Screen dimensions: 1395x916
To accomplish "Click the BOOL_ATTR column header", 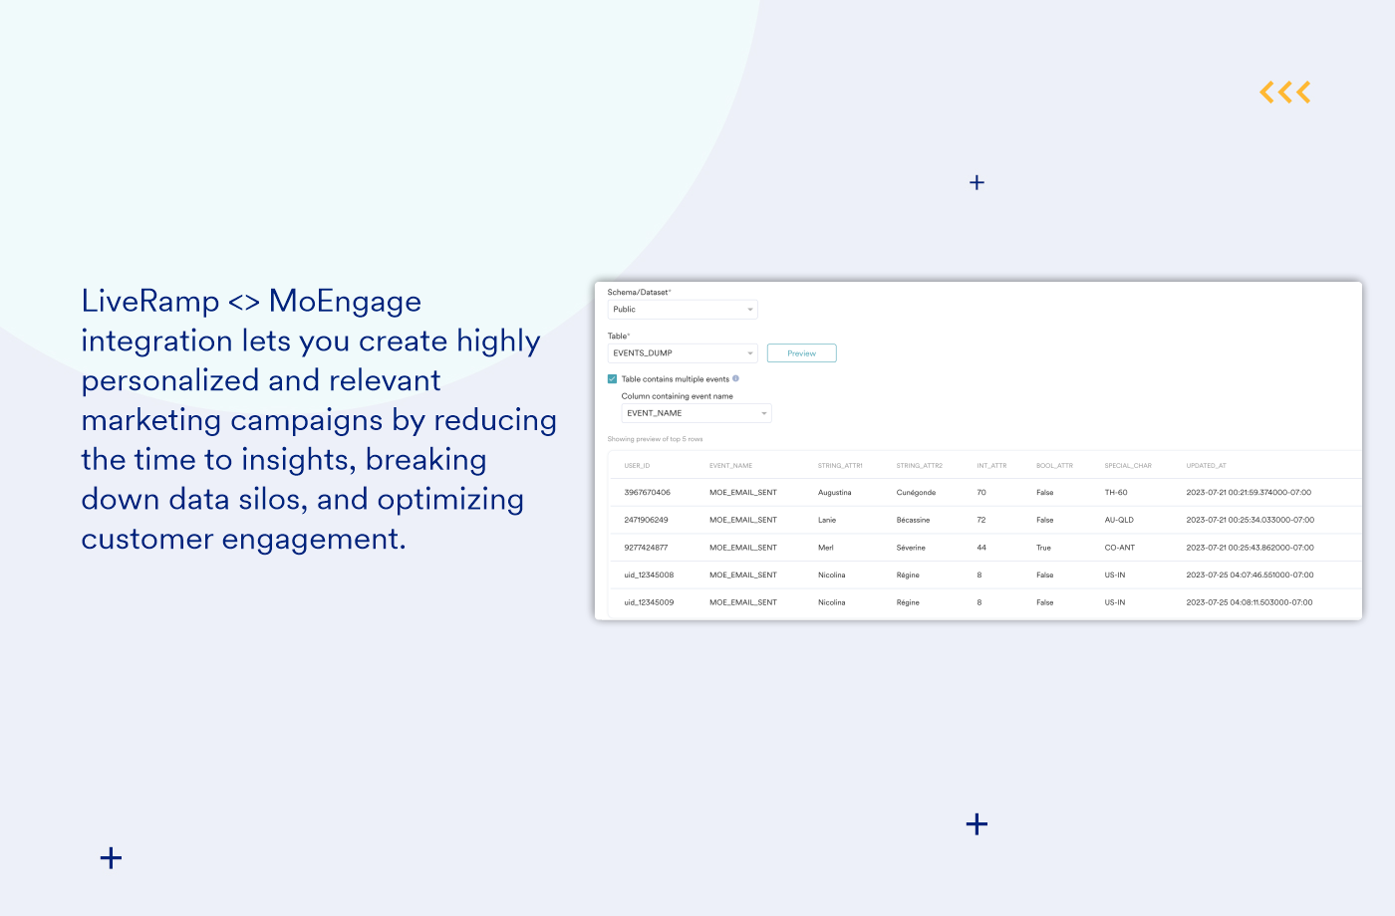I will point(1054,466).
